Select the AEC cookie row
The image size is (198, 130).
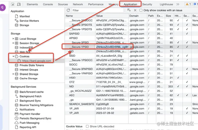coord(131,95)
